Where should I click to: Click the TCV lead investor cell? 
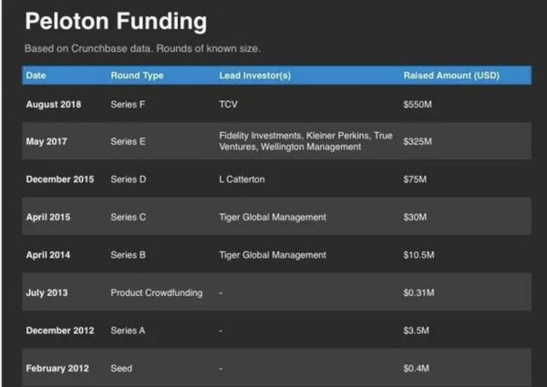(x=229, y=105)
